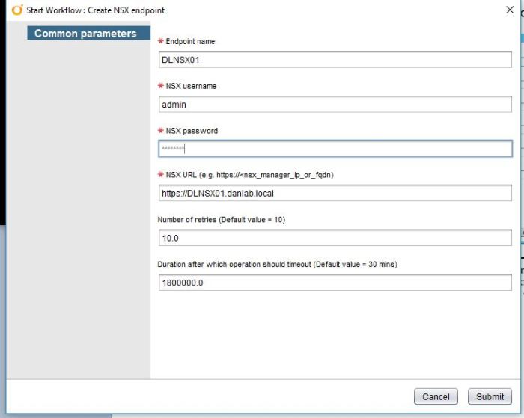This screenshot has height=418, width=524.
Task: Focus the Endpoint name field containing DLNSX01
Action: [335, 60]
